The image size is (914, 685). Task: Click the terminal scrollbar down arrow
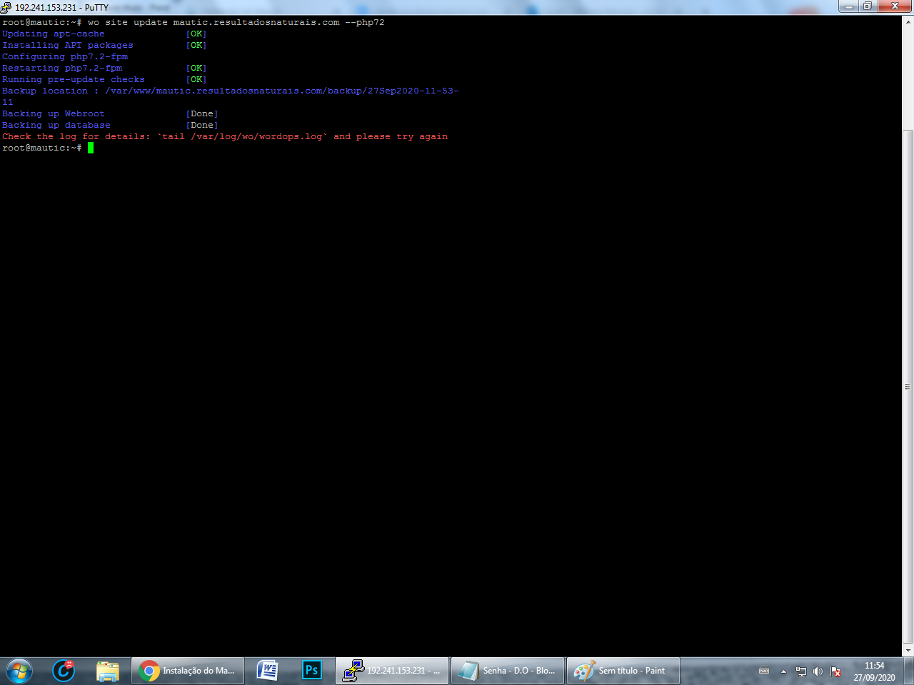click(908, 651)
